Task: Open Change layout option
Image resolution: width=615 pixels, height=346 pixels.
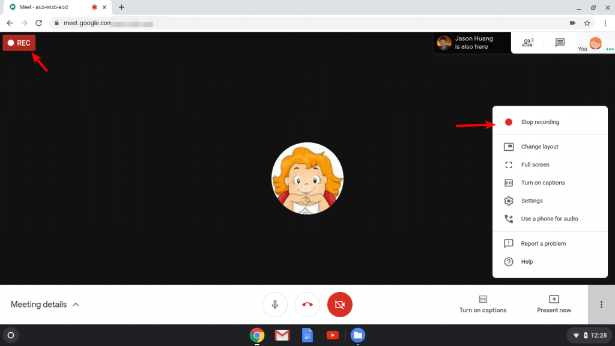Action: click(x=550, y=147)
